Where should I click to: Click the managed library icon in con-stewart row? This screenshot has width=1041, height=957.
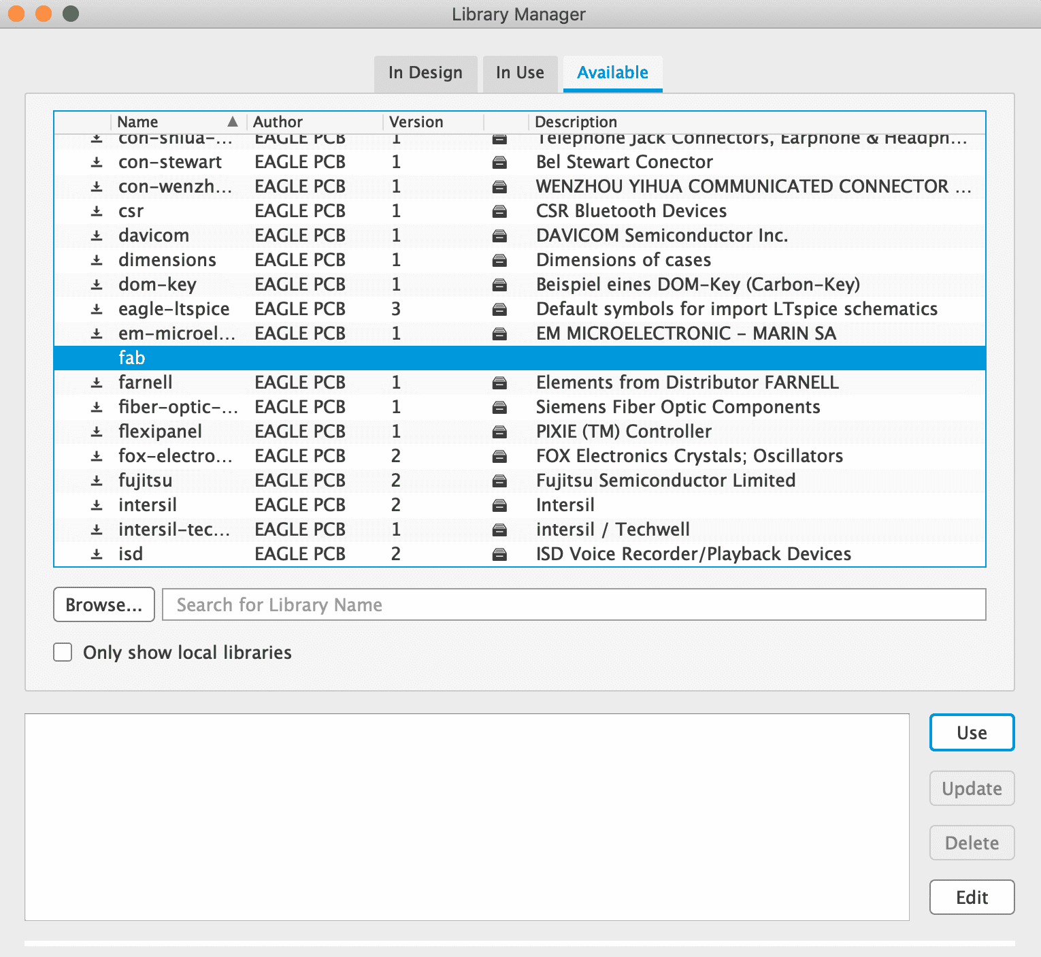[499, 162]
